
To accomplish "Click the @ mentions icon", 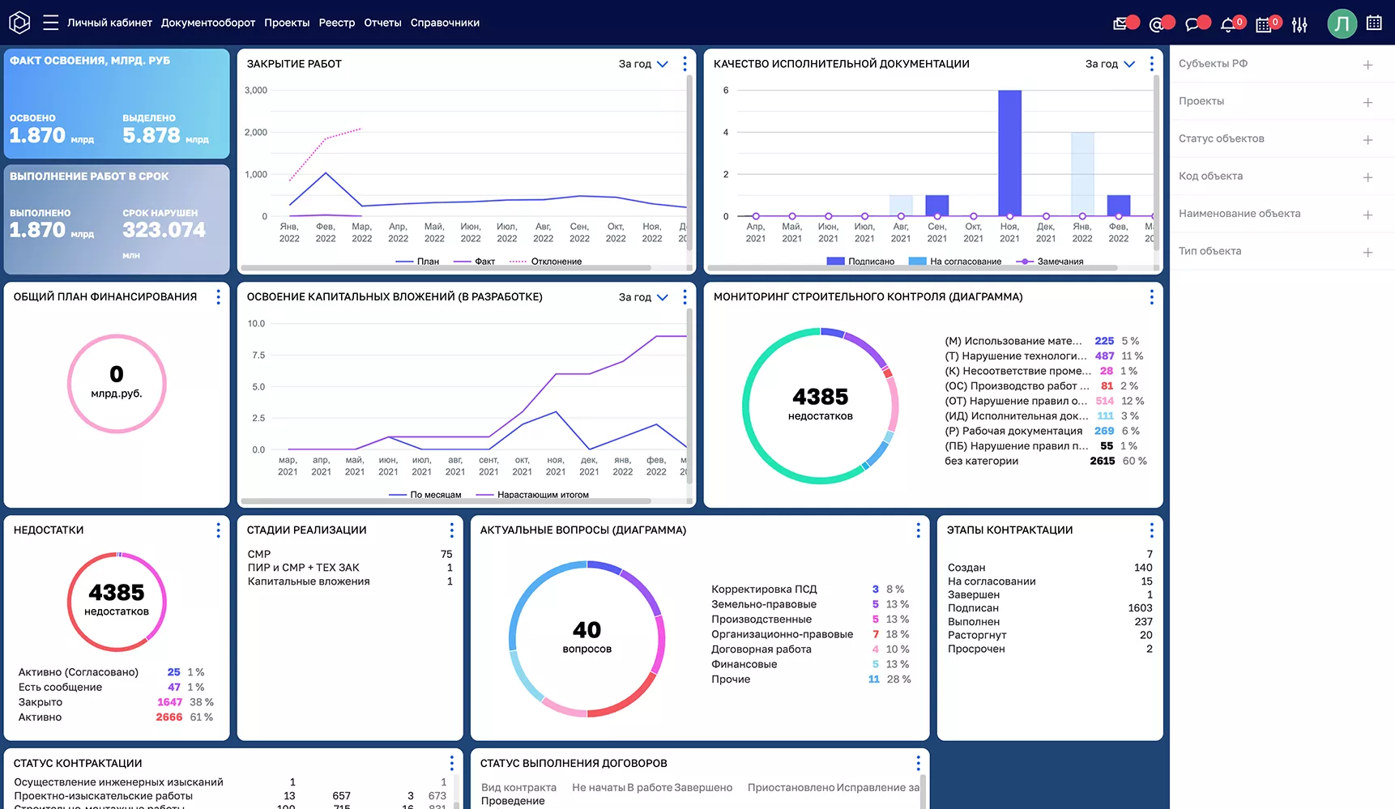I will 1156,24.
